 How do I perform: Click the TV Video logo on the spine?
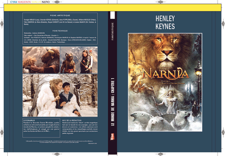point(113,137)
